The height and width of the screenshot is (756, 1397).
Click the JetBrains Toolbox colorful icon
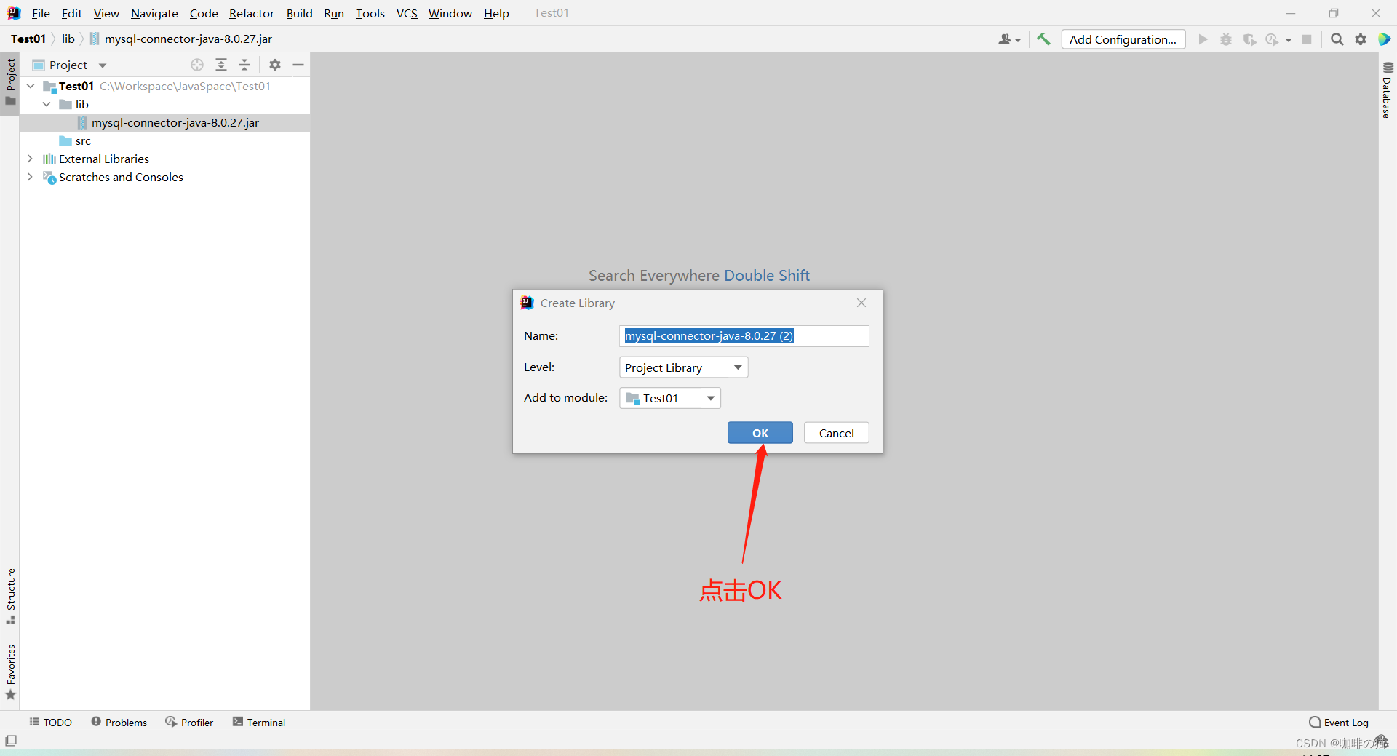[1384, 39]
